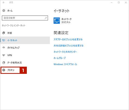Open Windows ファイアウォール link
Screen dimensions: 129x110
click(65, 64)
